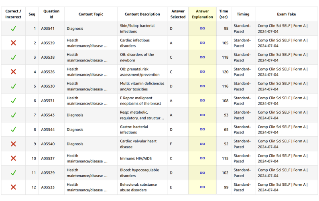Screen dimensions: 319x201
Task: View explanation icon for question A03533
Action: coord(202,187)
